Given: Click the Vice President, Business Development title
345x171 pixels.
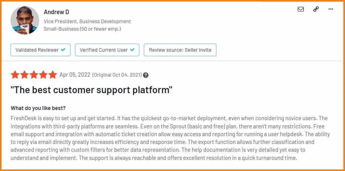Looking at the screenshot, I should [x=87, y=22].
